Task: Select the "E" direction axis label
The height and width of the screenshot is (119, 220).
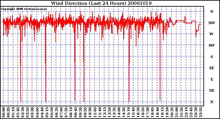Action: coord(212,79)
